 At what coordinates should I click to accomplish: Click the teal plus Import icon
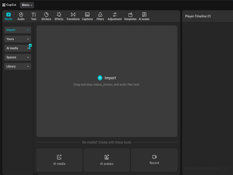100,78
